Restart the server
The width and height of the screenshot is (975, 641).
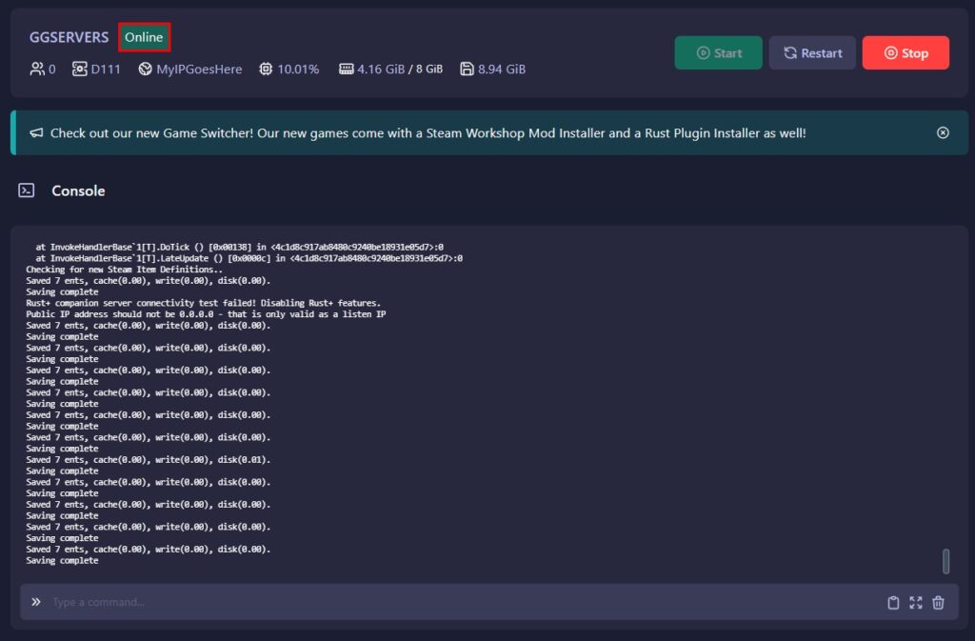[x=812, y=53]
